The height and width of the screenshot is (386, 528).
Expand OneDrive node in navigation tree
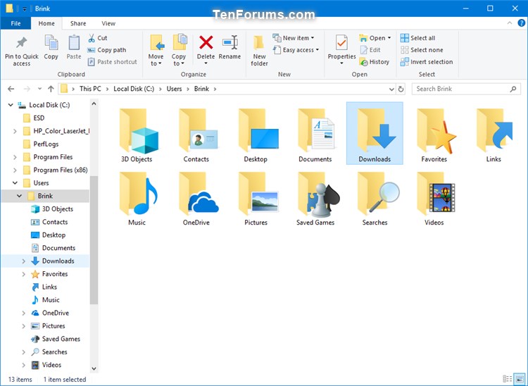point(23,313)
